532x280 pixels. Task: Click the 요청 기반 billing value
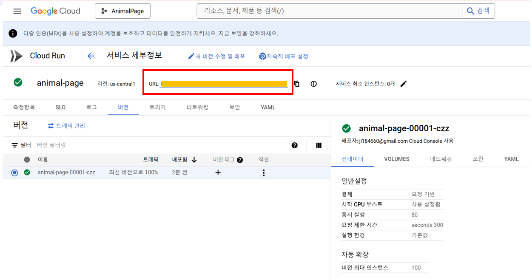coord(423,194)
